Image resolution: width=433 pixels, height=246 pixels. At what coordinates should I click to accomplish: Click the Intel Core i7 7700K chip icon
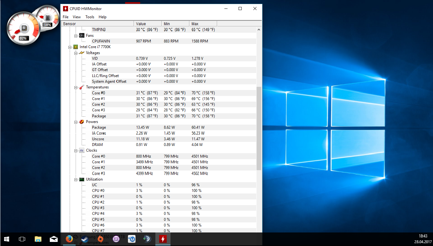[76, 47]
